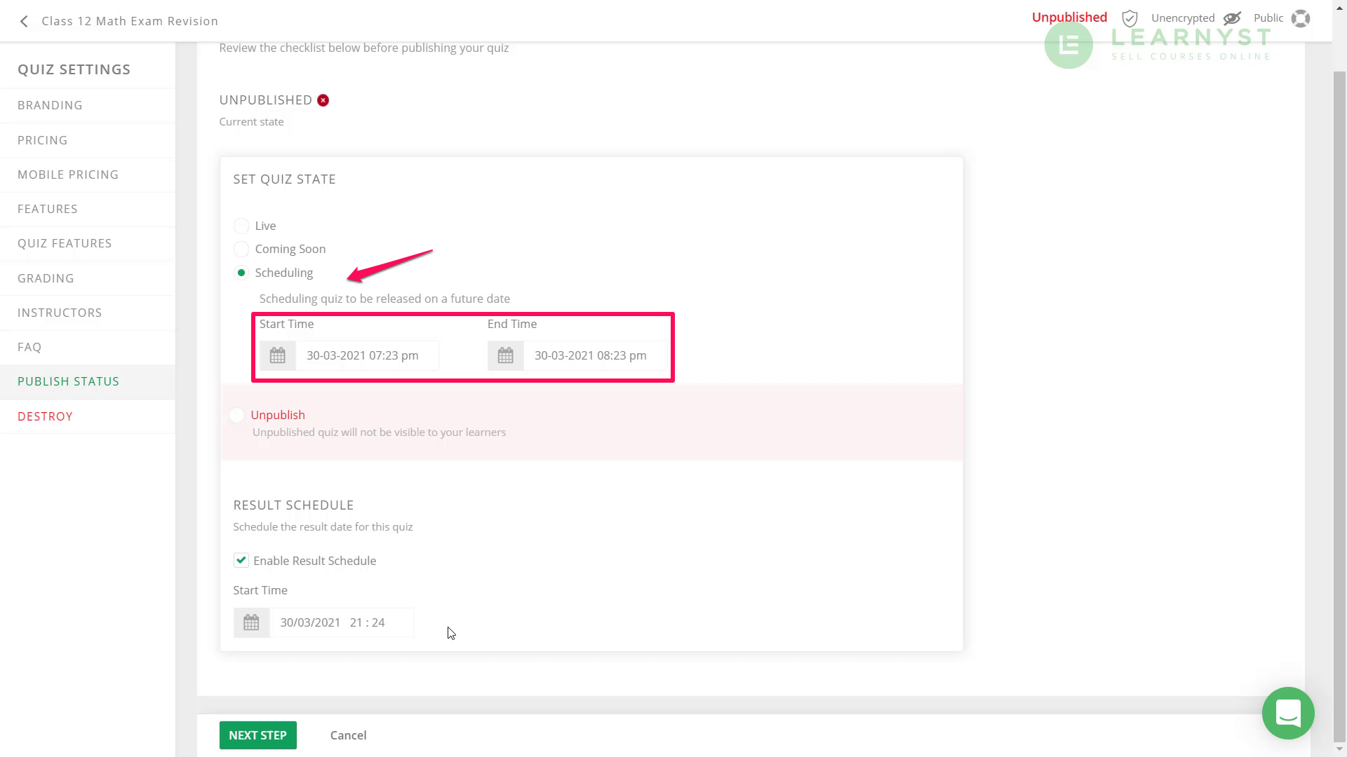Click the Unencrypted label in header

pos(1183,18)
